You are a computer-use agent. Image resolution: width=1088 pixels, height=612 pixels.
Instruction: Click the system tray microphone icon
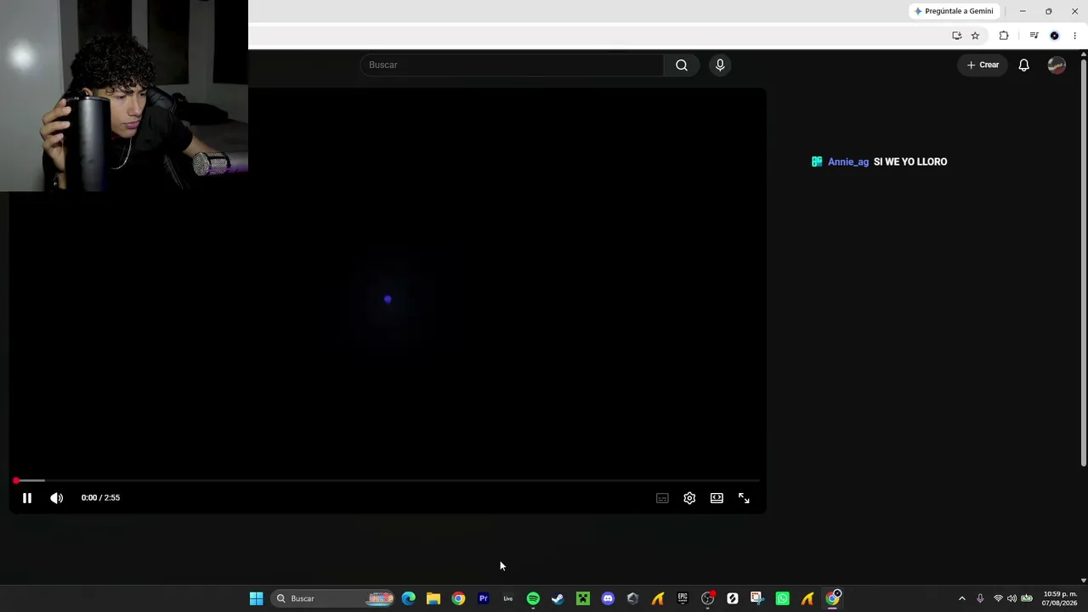tap(980, 598)
